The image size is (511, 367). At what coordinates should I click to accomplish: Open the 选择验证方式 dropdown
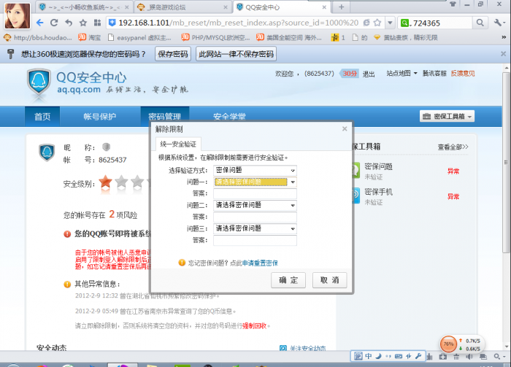coord(255,170)
